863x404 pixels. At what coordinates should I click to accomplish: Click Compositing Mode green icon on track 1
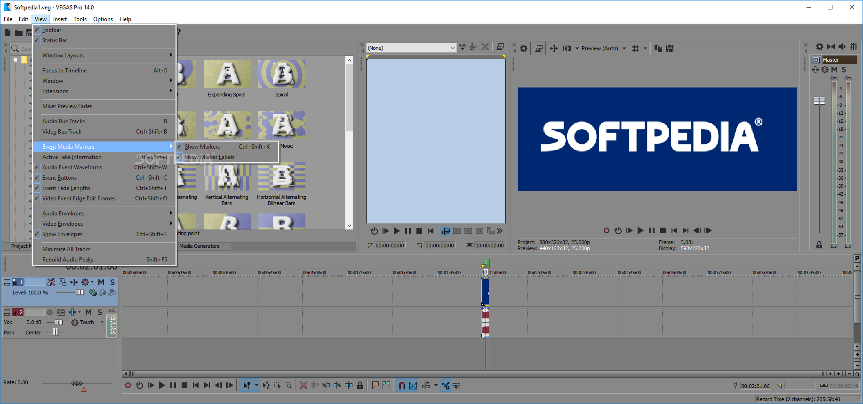click(x=93, y=293)
